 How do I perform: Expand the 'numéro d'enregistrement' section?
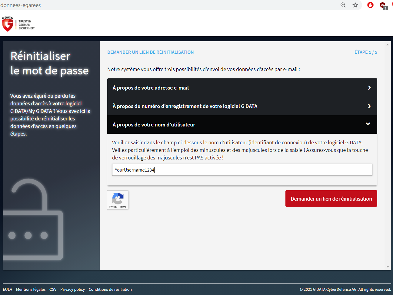242,106
